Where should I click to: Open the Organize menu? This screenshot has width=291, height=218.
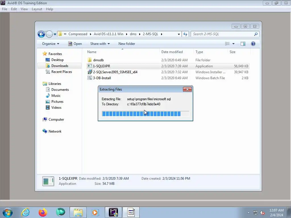point(51,44)
